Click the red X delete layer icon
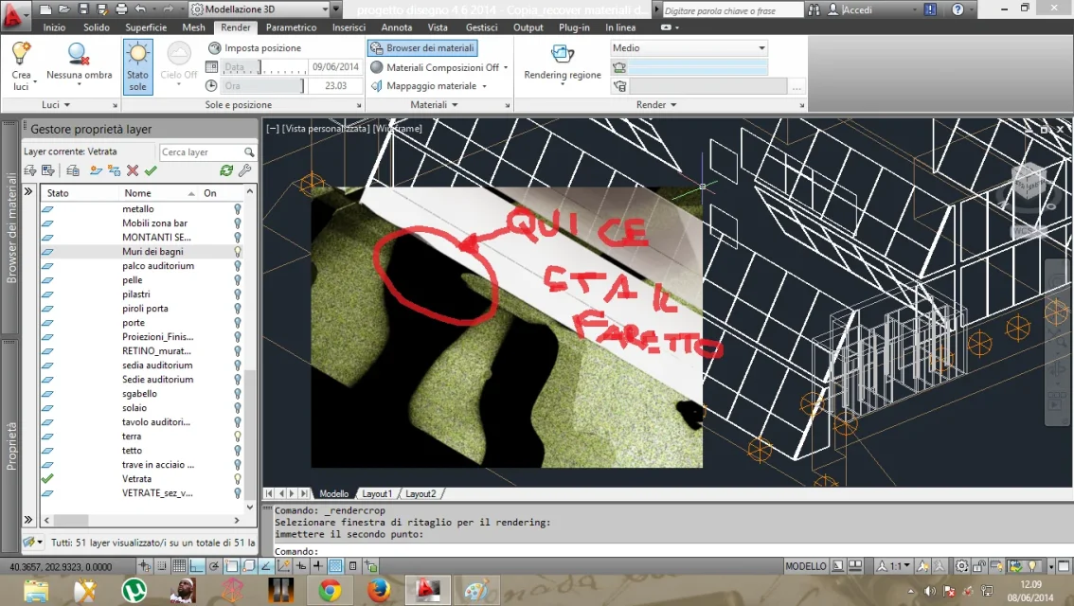 (133, 170)
